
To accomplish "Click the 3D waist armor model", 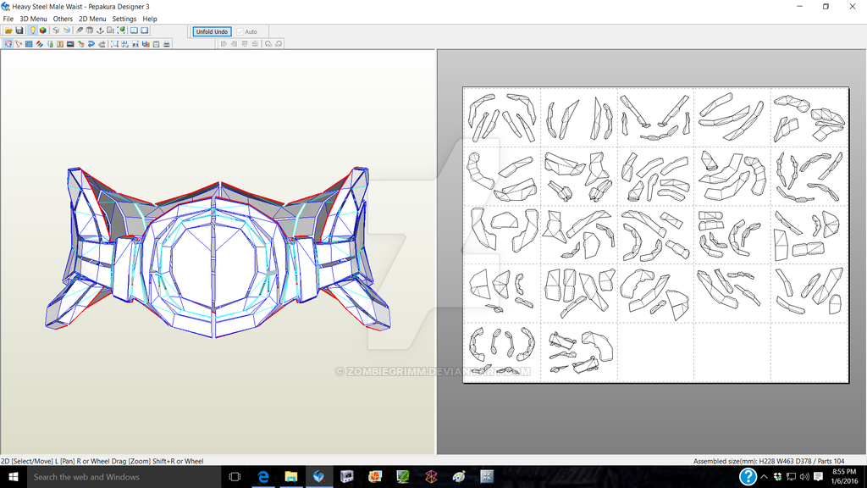I will [x=217, y=252].
